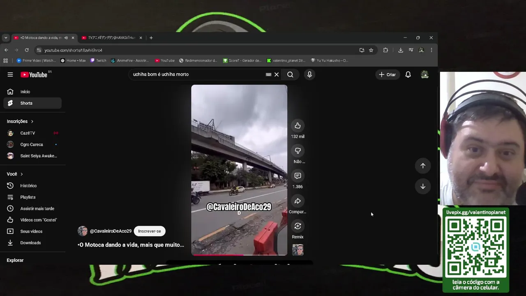This screenshot has width=526, height=296.
Task: Go to the previous Short arrow
Action: click(x=423, y=166)
